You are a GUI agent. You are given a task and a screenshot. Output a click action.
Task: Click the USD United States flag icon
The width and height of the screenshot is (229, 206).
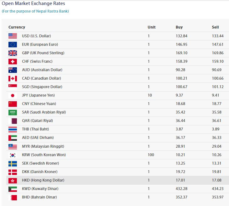pos(13,36)
